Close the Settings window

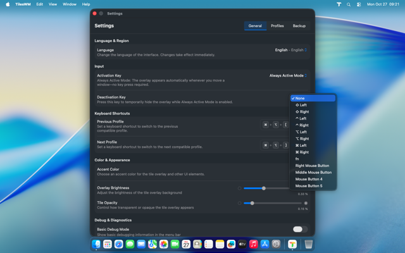[x=94, y=13]
